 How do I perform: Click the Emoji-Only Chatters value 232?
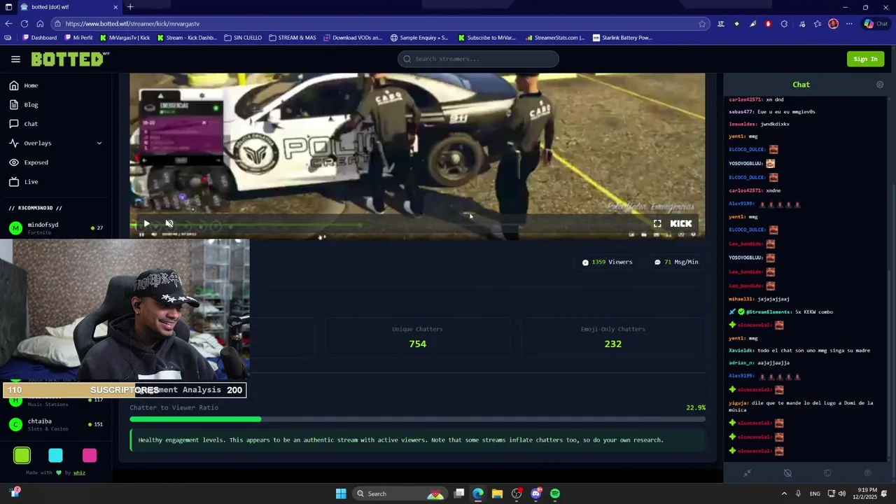[x=612, y=344]
